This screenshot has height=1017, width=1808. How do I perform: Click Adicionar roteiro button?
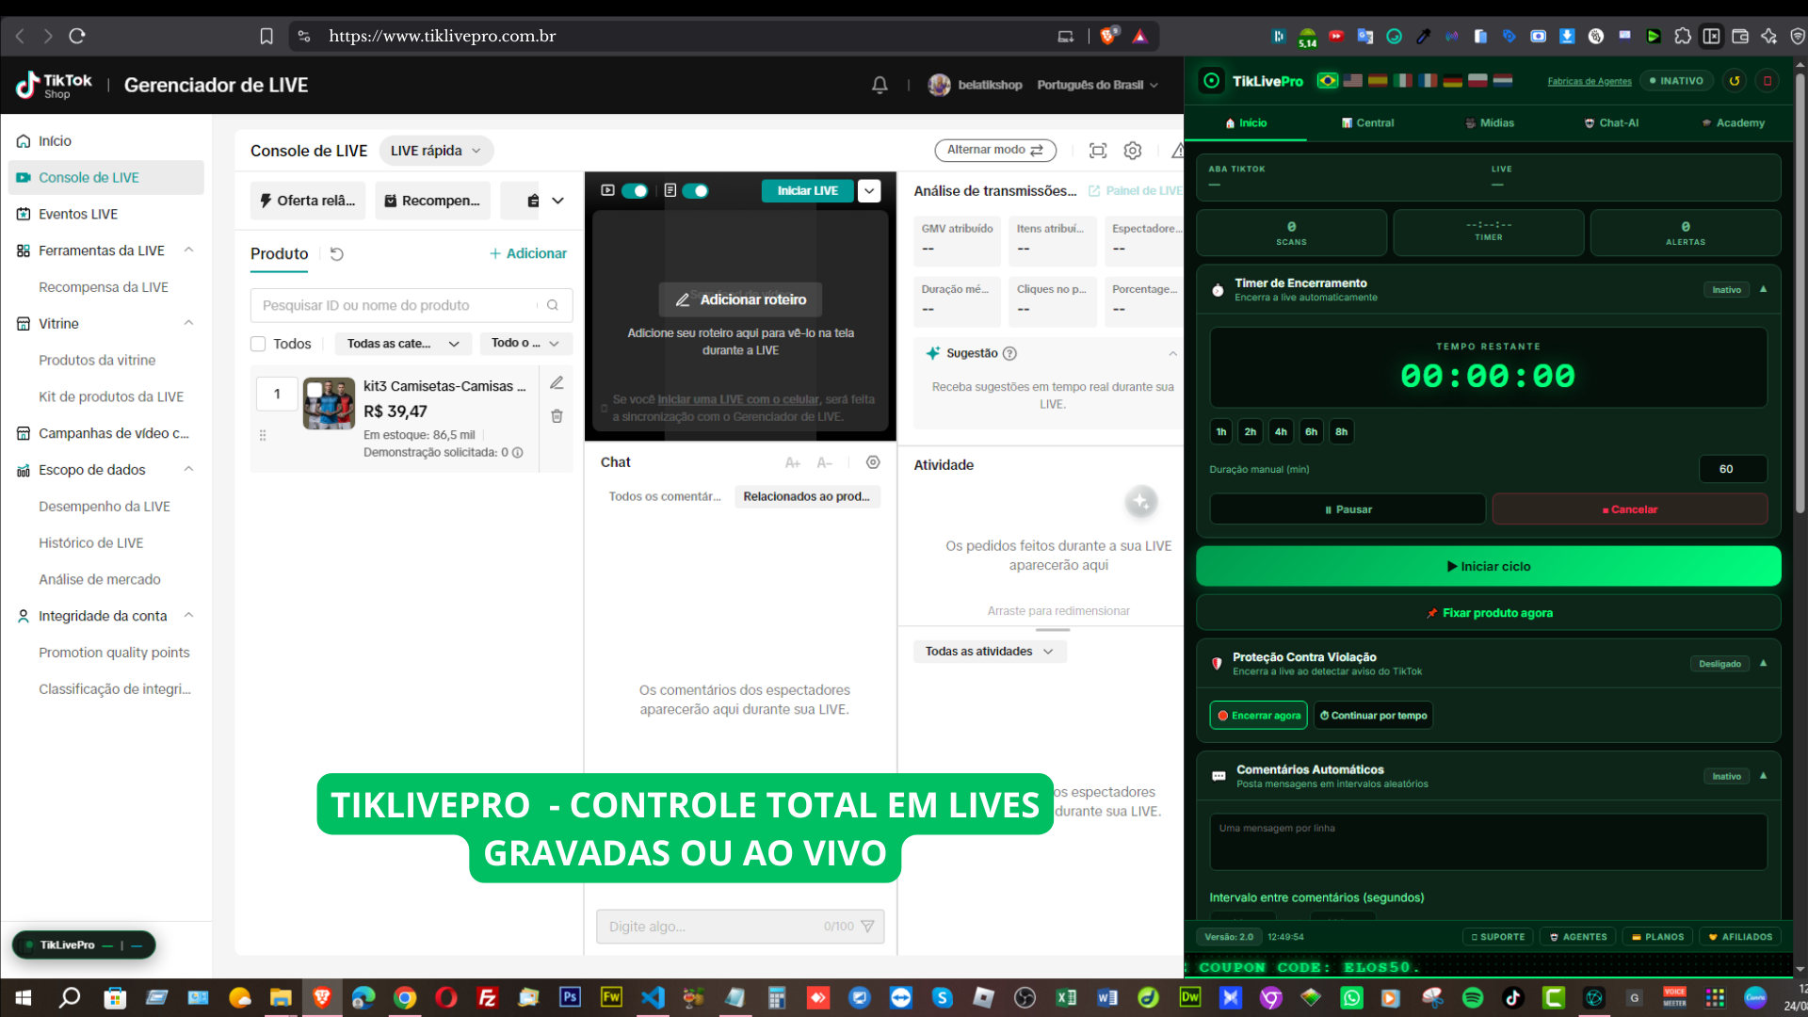click(x=740, y=299)
